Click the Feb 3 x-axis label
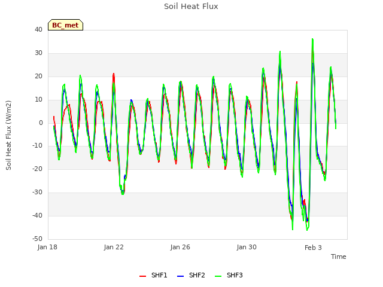The width and height of the screenshot is (383, 287). point(313,248)
